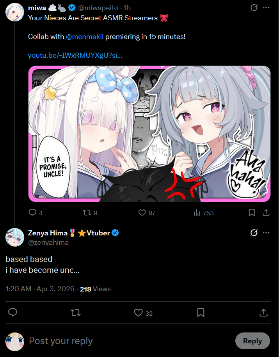Viewport: 279px width, 357px height.
Task: Like miwa's post showing 97 likes
Action: (142, 213)
